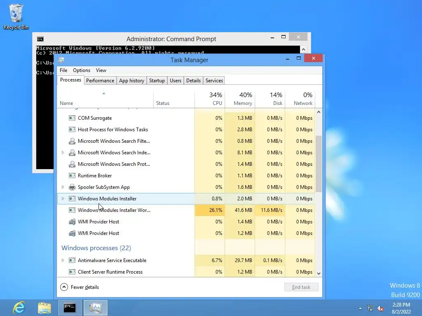Click the muted volume tray icon
Viewport: 422px width, 316px height.
click(x=380, y=308)
